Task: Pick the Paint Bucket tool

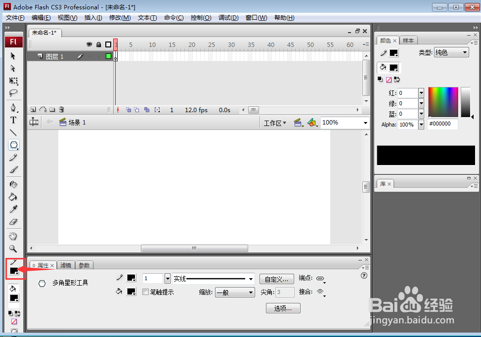Action: 13,197
